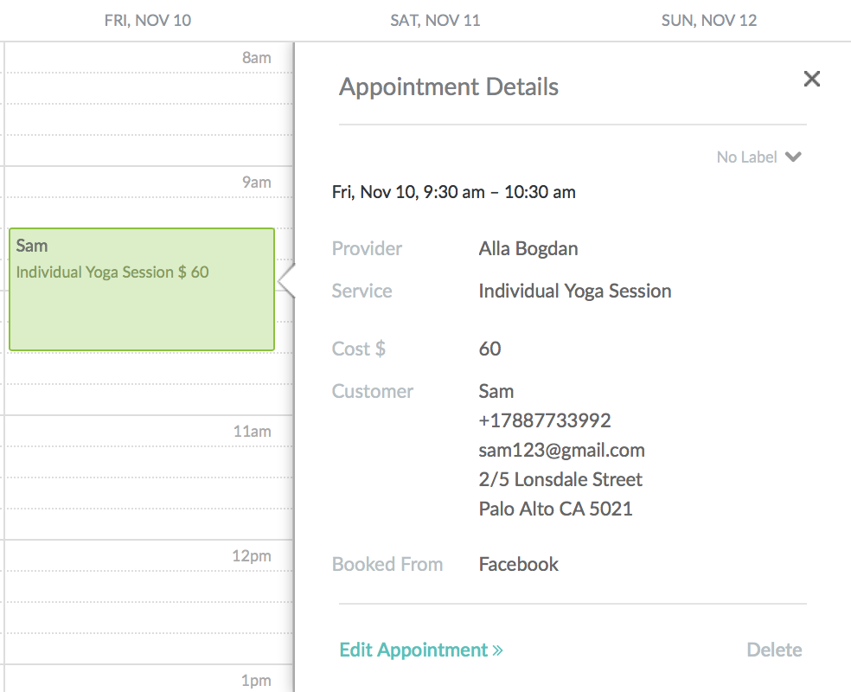The height and width of the screenshot is (692, 851).
Task: Expand the No Label chevron arrow
Action: pos(793,157)
